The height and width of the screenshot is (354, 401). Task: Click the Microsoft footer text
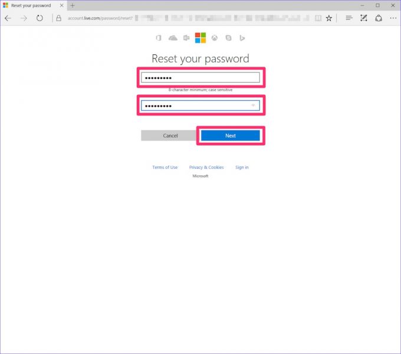point(200,176)
